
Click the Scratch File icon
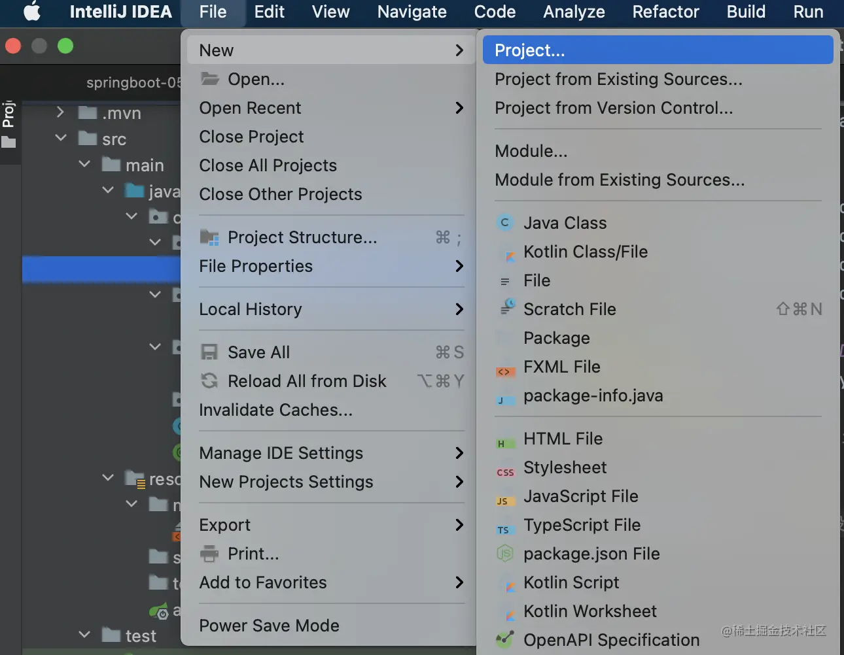pyautogui.click(x=507, y=309)
